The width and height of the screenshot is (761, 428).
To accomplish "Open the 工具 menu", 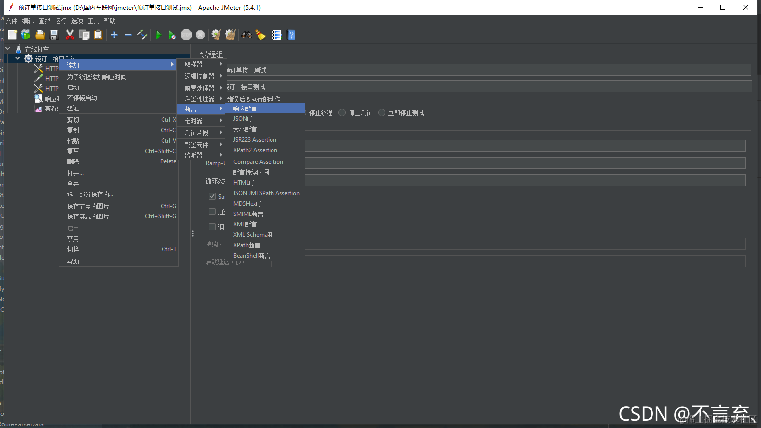I will [x=93, y=21].
